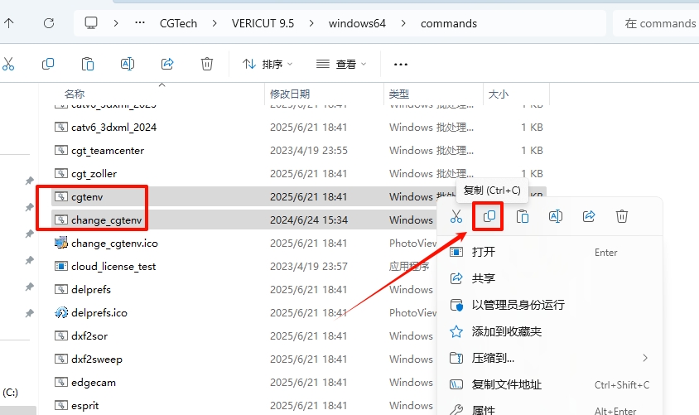Click the Share icon in context menu top row
The width and height of the screenshot is (699, 415).
tap(589, 217)
